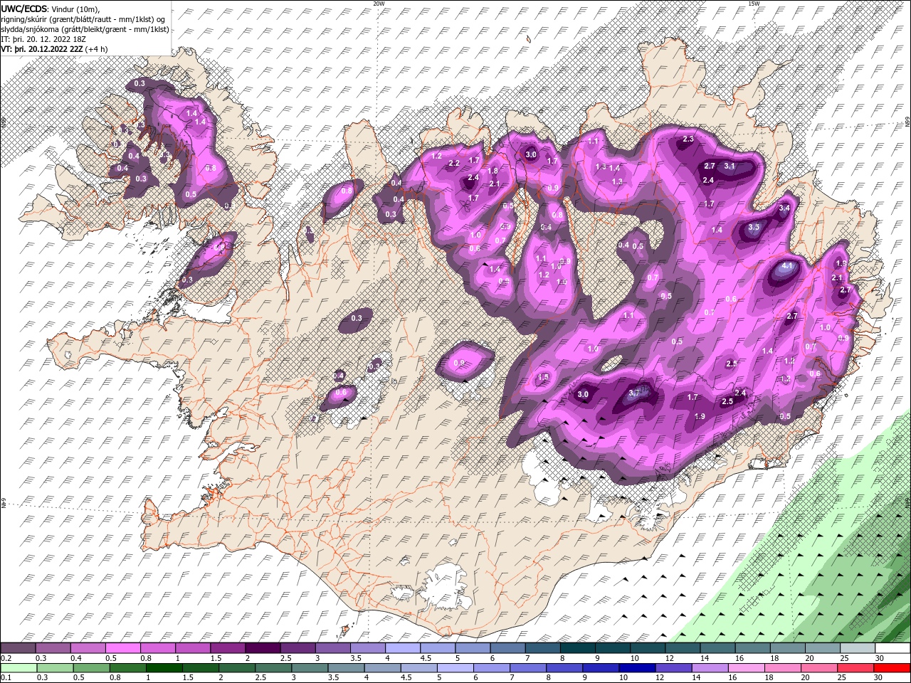The image size is (911, 683).
Task: Click the '15W' longitude label
Action: (x=754, y=3)
